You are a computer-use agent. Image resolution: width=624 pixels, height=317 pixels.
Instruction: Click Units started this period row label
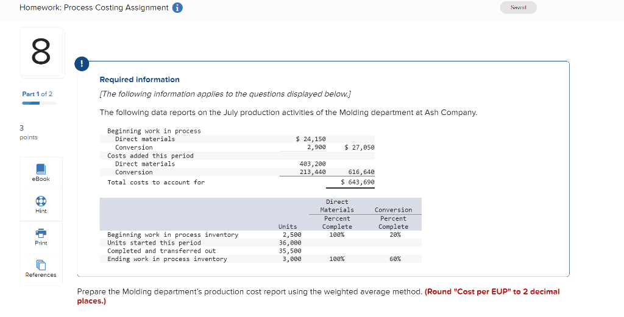154,243
